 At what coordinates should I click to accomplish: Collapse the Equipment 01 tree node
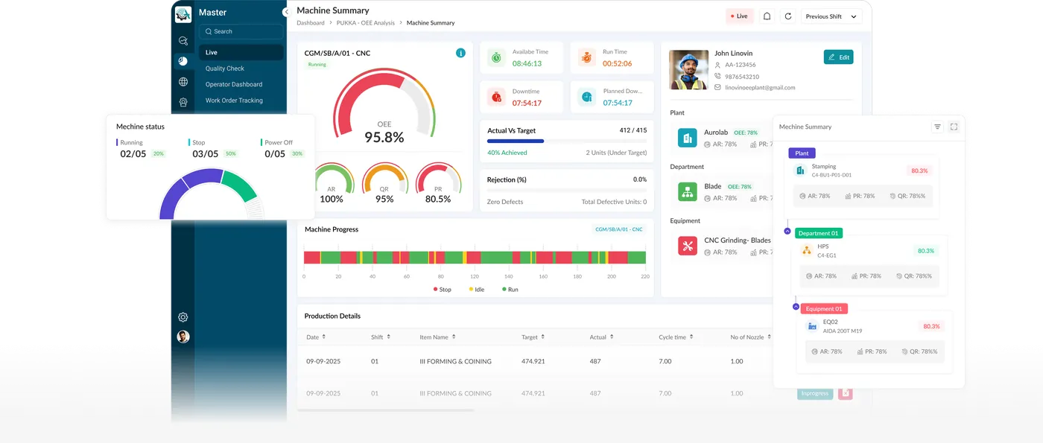click(796, 307)
